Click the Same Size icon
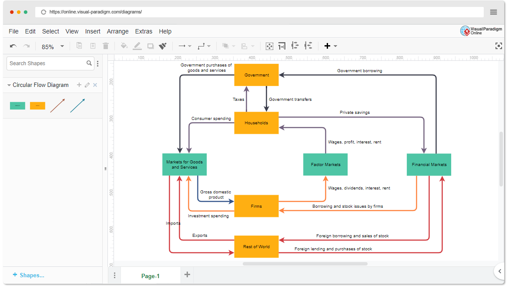This screenshot has height=289, width=509. pos(282,46)
